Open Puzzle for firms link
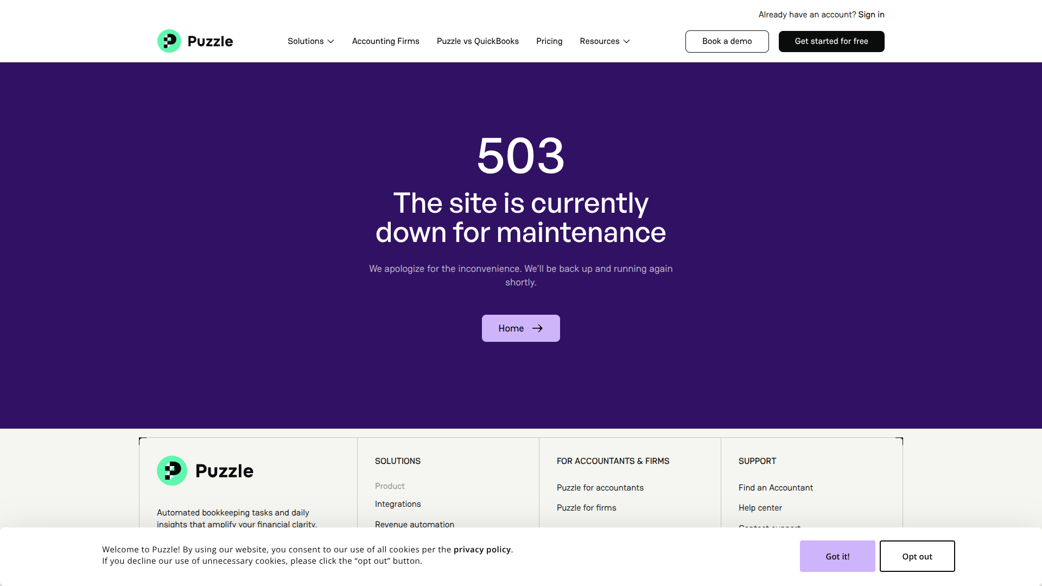1042x586 pixels. [586, 508]
